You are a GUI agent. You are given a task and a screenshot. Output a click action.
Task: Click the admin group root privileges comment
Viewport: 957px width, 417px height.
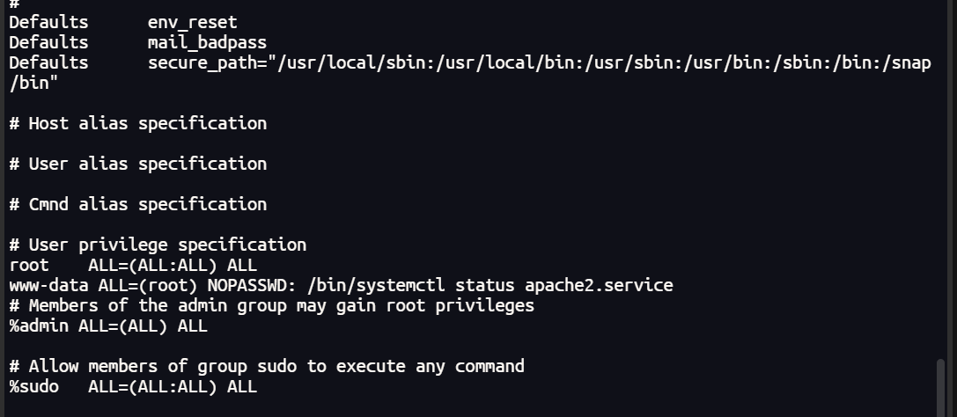pyautogui.click(x=271, y=305)
